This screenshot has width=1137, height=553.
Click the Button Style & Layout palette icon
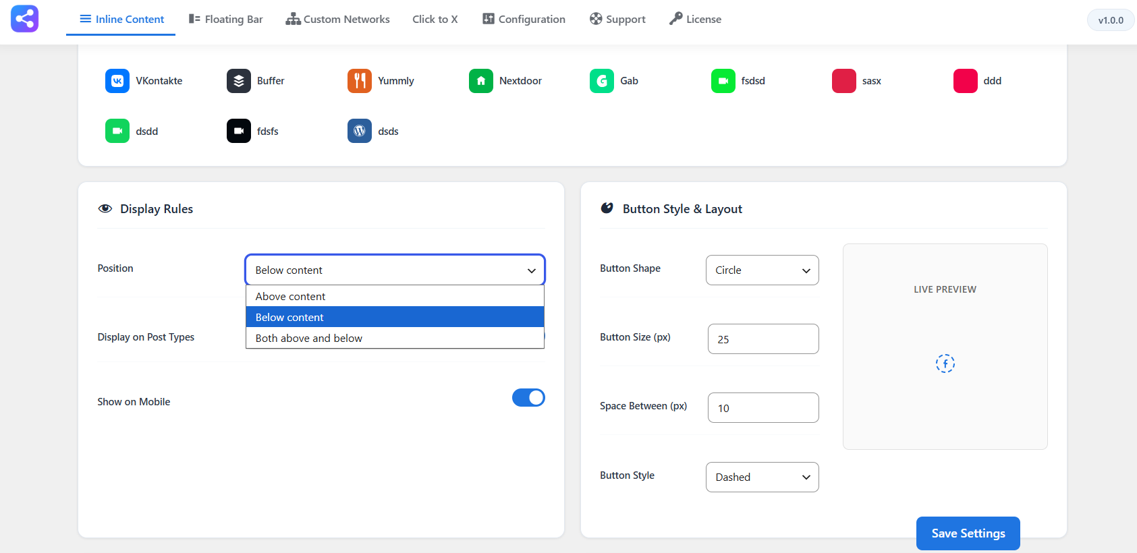click(x=607, y=208)
